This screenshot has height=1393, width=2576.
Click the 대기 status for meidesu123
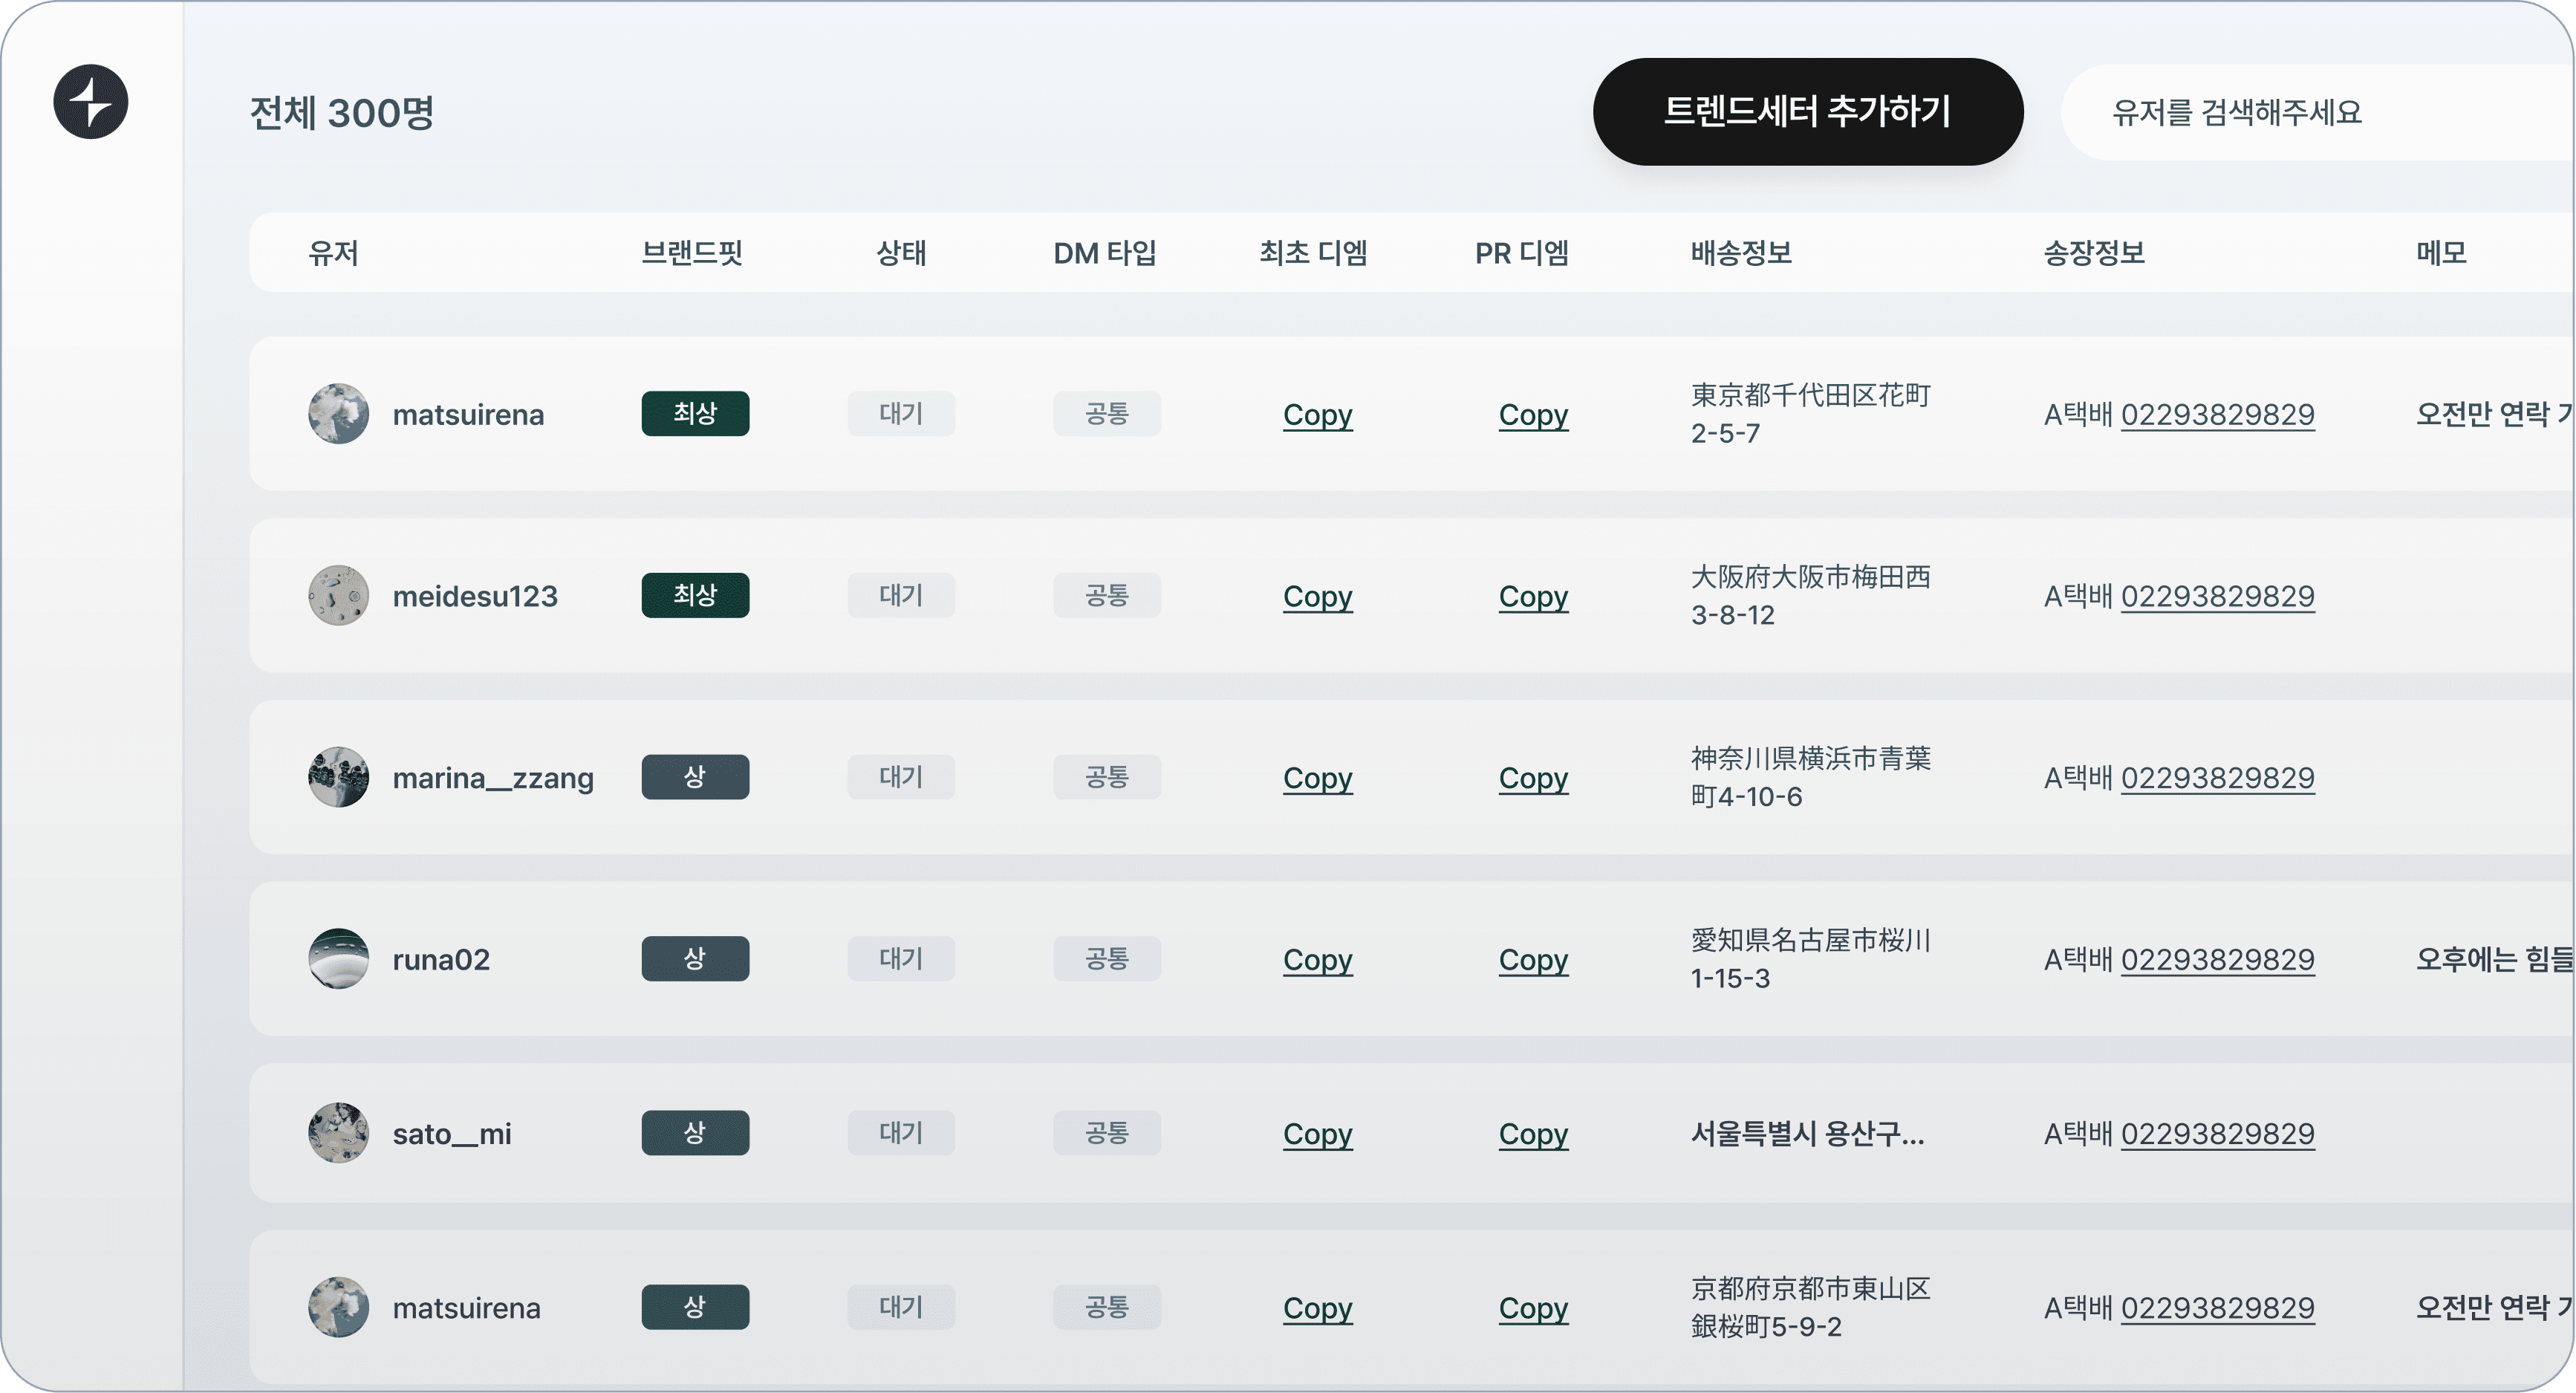[x=902, y=596]
